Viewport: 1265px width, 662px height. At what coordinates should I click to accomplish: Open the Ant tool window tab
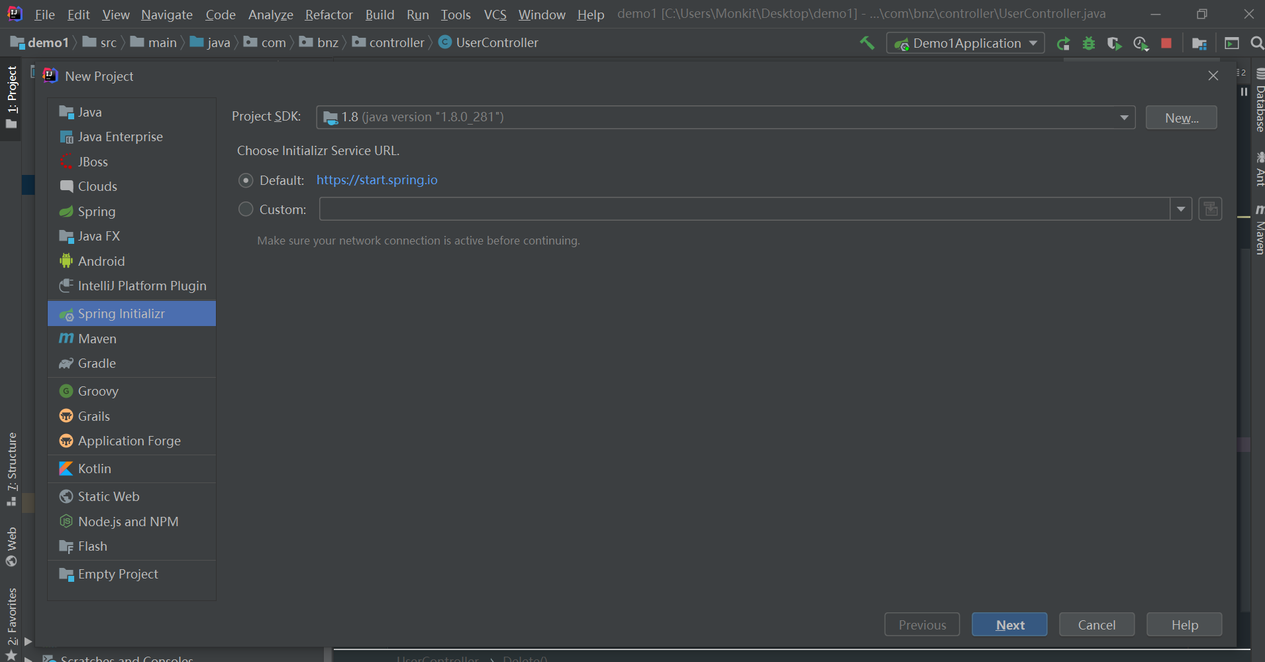pos(1259,169)
